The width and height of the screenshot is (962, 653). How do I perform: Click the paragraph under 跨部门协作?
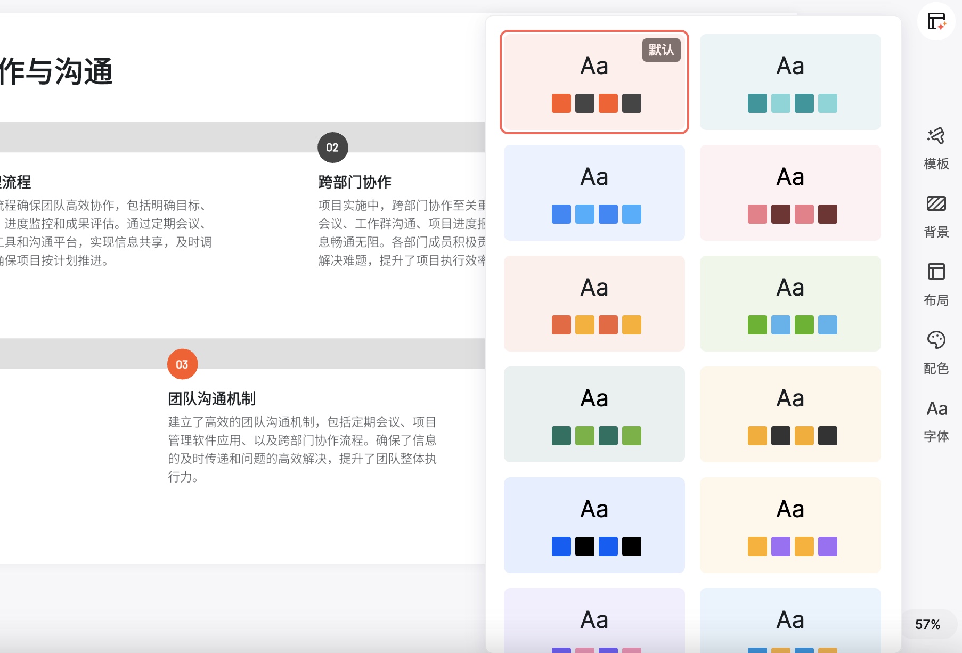click(x=402, y=233)
